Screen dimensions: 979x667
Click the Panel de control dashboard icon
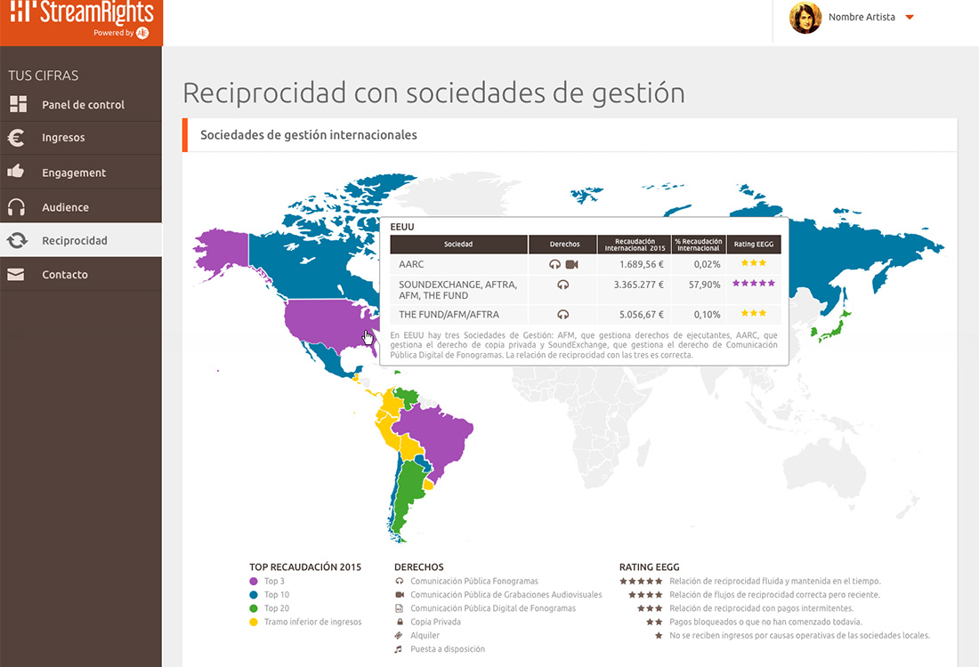[18, 104]
